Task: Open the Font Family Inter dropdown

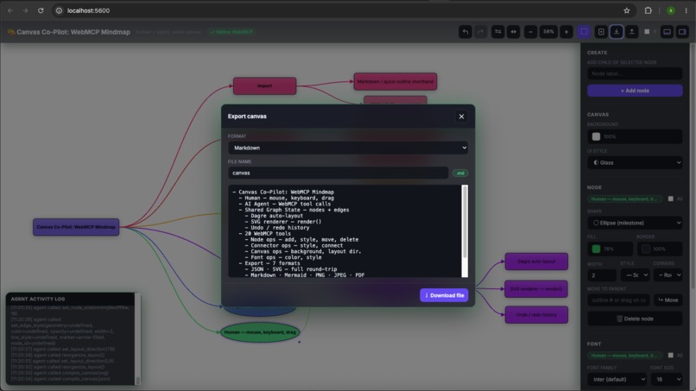Action: [617, 380]
